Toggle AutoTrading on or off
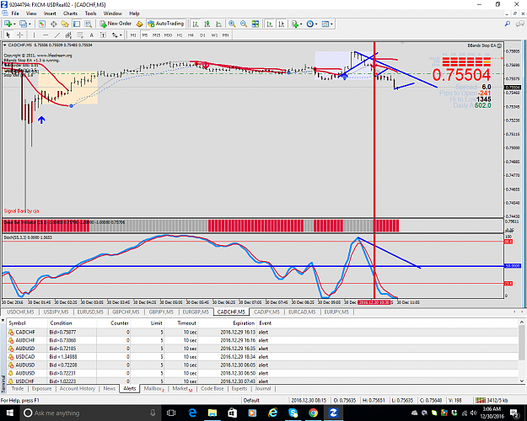Image resolution: width=527 pixels, height=421 pixels. pyautogui.click(x=166, y=24)
